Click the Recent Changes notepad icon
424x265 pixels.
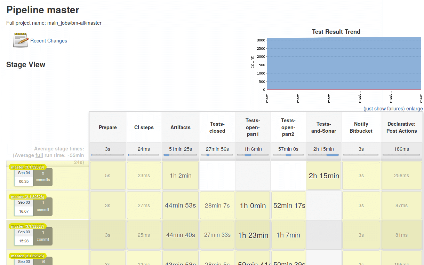20,40
